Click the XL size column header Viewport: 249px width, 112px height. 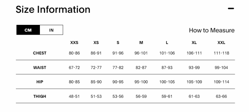coord(194,43)
